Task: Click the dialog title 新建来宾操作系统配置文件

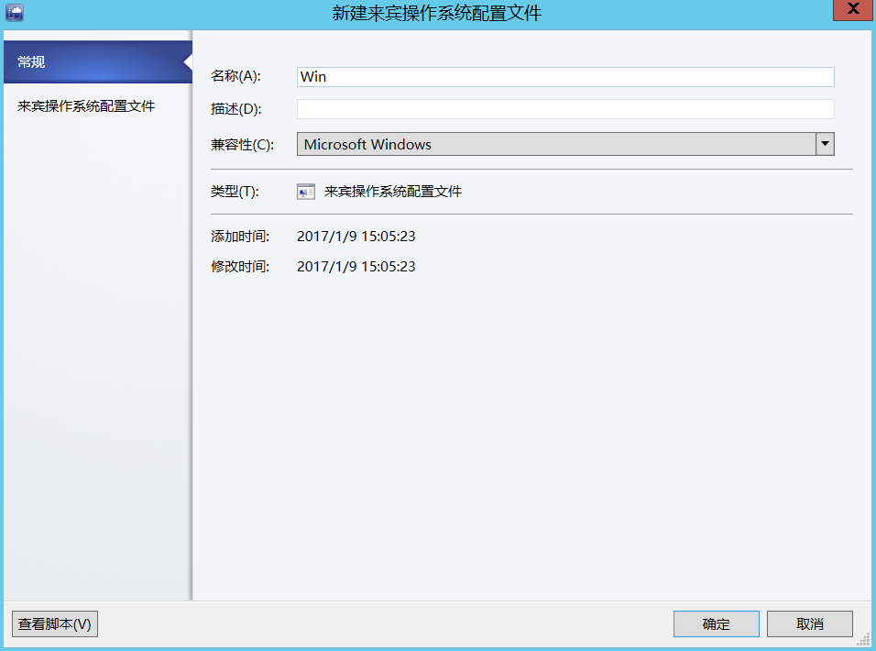Action: (x=437, y=12)
